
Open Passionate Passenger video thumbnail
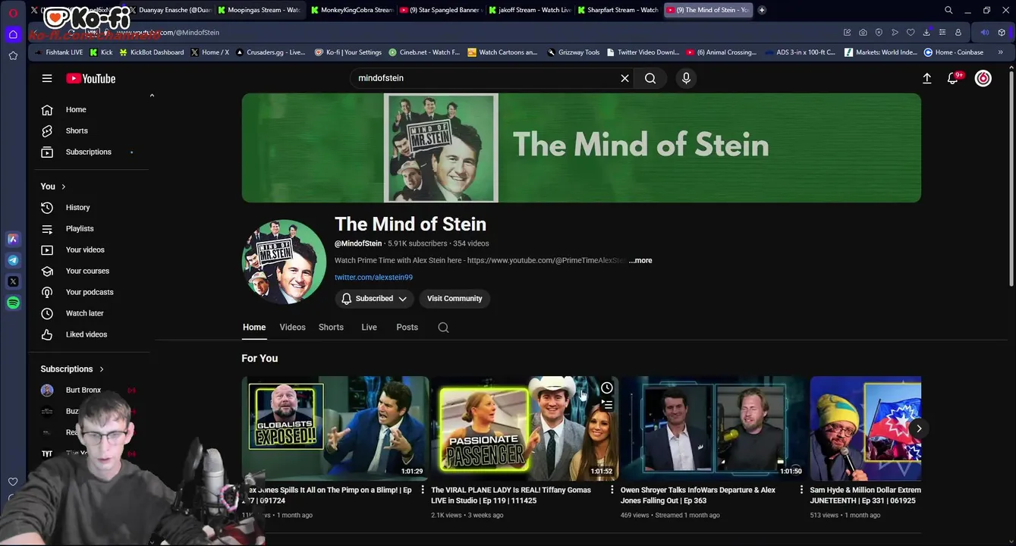[x=524, y=428]
